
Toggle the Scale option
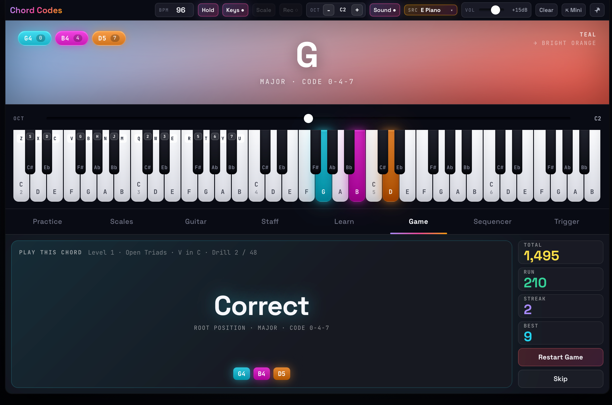tap(263, 10)
